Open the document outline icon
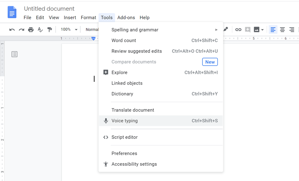Image resolution: width=299 pixels, height=181 pixels. pyautogui.click(x=14, y=54)
